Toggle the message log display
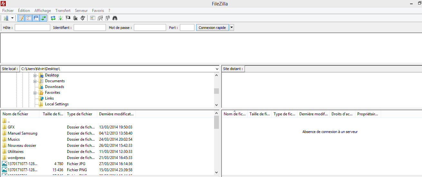422x177 pixels. pyautogui.click(x=22, y=18)
